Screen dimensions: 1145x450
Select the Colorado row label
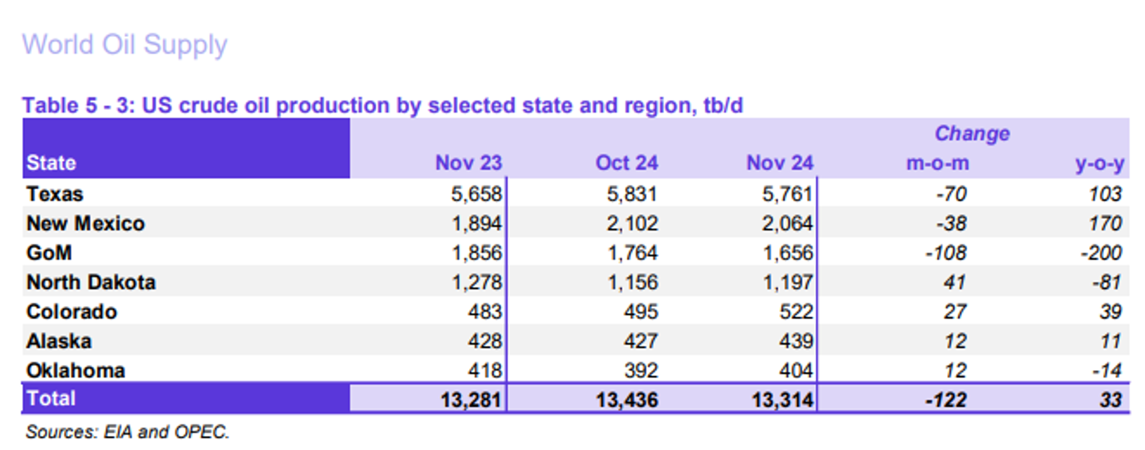tap(72, 312)
